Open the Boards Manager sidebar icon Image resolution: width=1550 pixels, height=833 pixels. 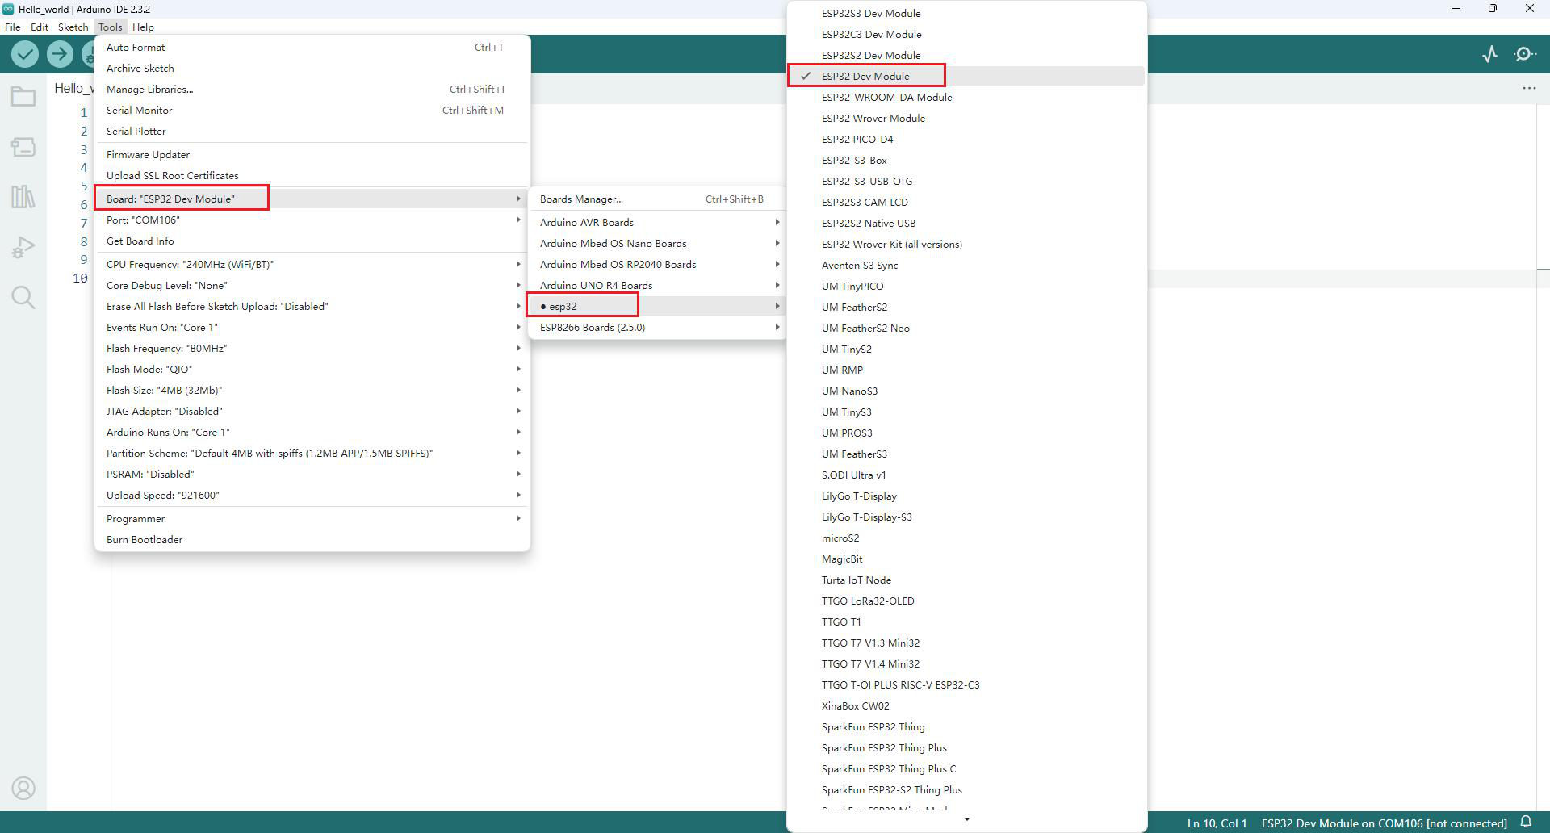point(23,147)
